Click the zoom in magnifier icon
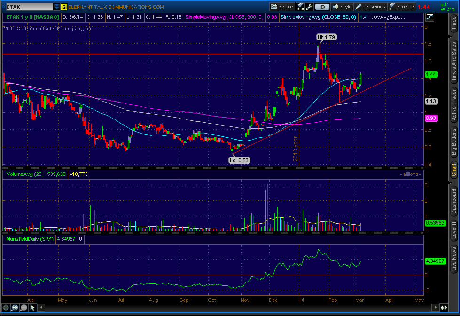The width and height of the screenshot is (460, 316). [x=15, y=308]
